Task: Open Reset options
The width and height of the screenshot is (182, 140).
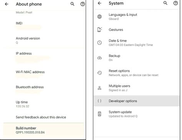Action: pos(136,73)
